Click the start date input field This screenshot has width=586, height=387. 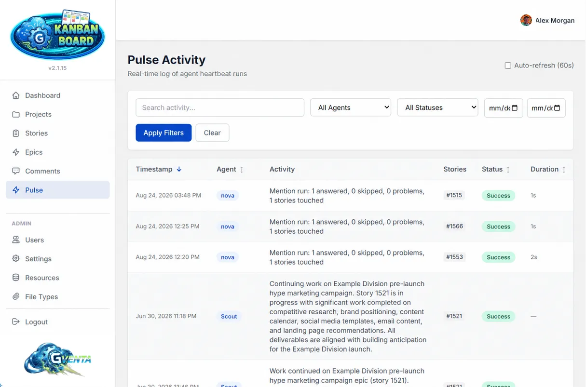(x=504, y=108)
